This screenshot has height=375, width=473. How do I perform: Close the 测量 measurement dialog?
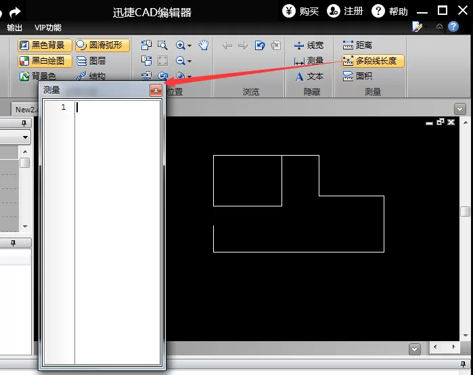tap(156, 90)
